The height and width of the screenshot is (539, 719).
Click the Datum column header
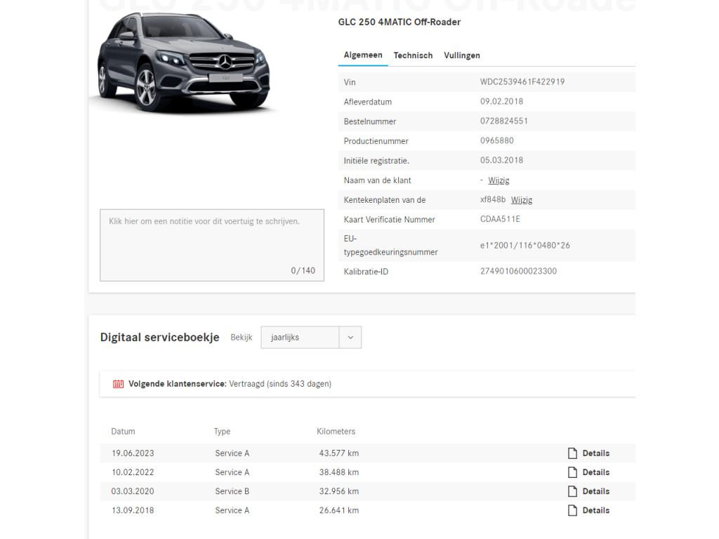click(x=123, y=432)
